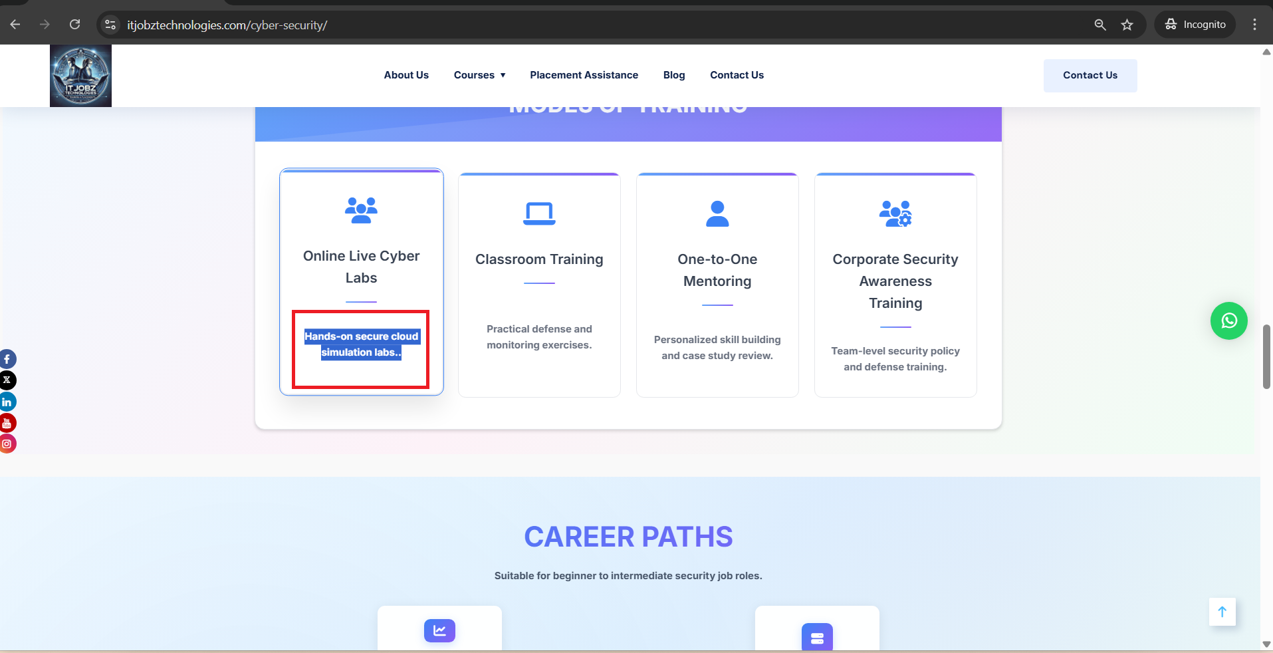1273x653 pixels.
Task: Open the LinkedIn sidebar icon
Action: click(7, 402)
